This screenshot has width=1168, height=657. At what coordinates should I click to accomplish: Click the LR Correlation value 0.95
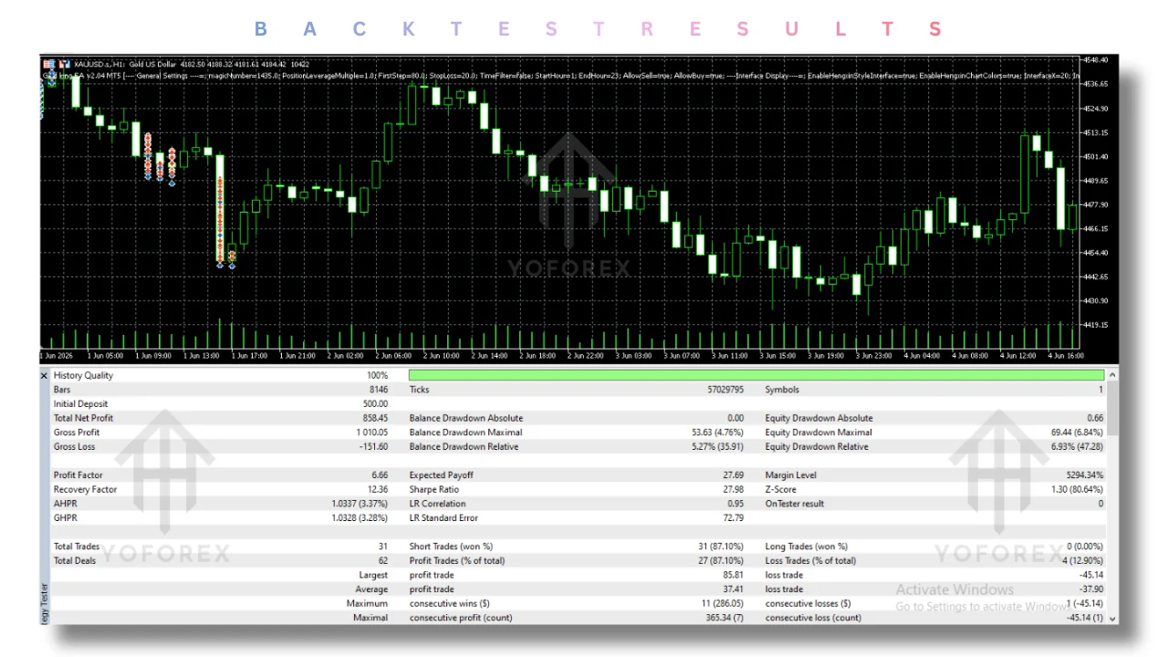pos(735,504)
